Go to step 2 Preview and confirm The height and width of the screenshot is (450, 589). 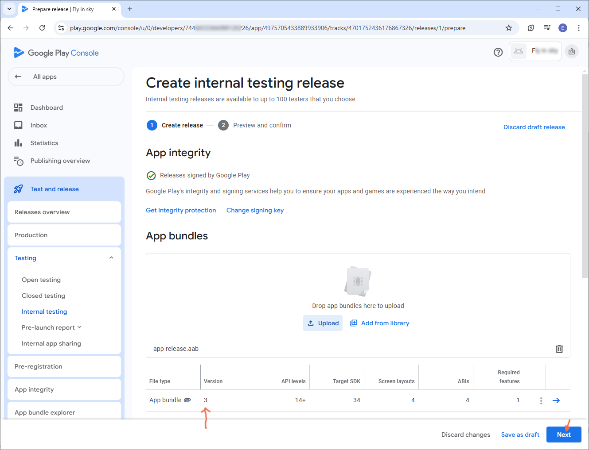261,125
